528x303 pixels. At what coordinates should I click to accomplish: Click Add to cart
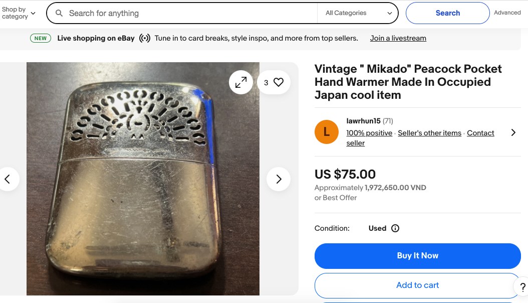417,285
